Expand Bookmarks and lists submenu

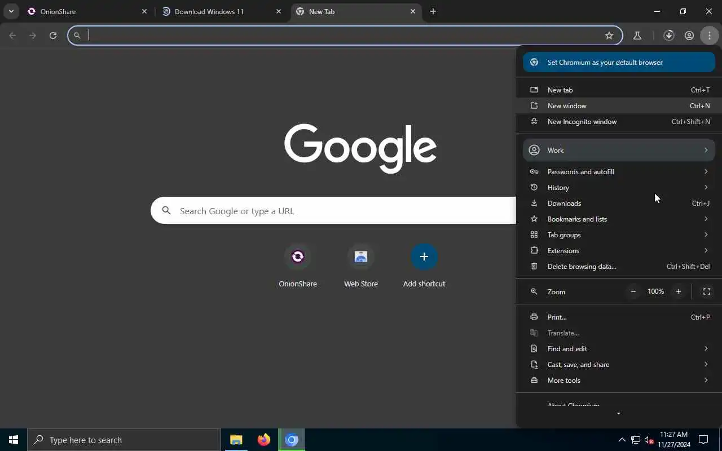tap(619, 219)
